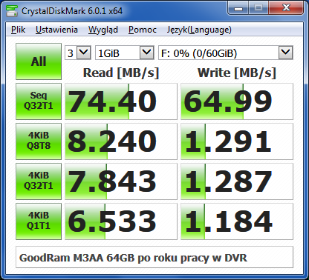Click the CrystalDiskMark title bar app icon
This screenshot has width=309, height=280.
point(12,11)
